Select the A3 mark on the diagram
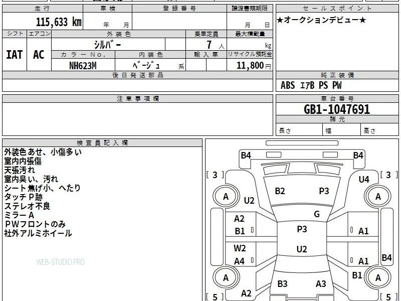This screenshot has width=401, height=301. (x=321, y=283)
